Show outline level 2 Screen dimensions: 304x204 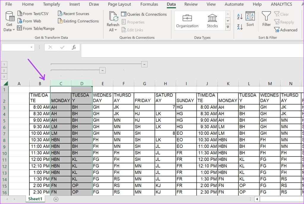click(x=4, y=70)
